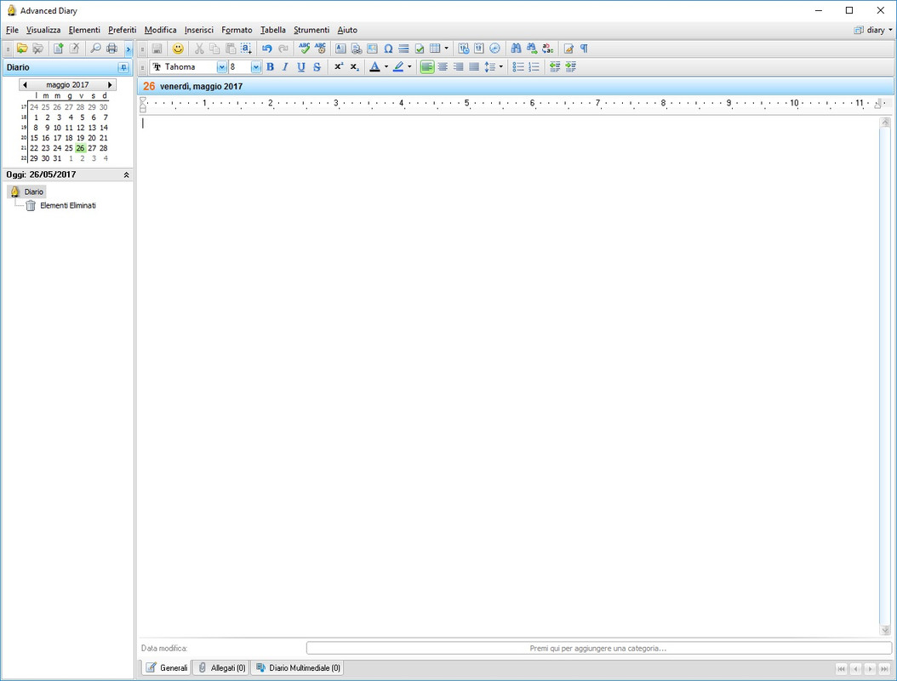Pin the Diario side panel
This screenshot has height=681, width=897.
[123, 67]
